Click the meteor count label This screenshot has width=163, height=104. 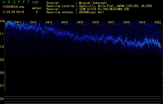click(x=37, y=8)
